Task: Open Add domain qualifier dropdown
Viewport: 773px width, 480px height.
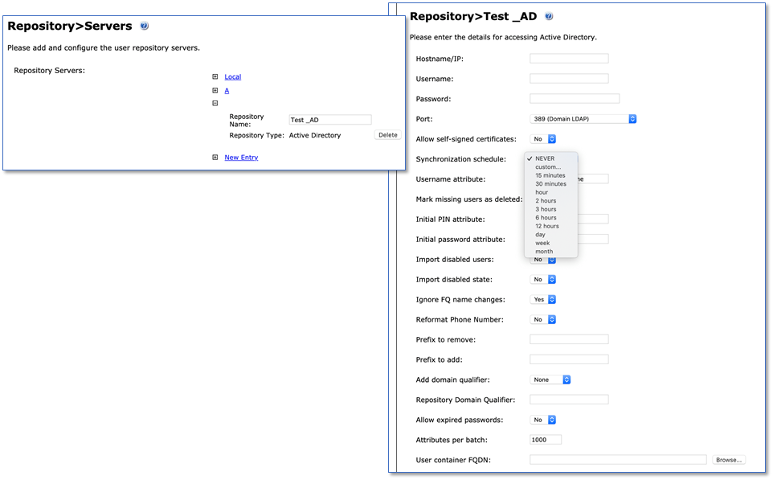Action: click(550, 379)
